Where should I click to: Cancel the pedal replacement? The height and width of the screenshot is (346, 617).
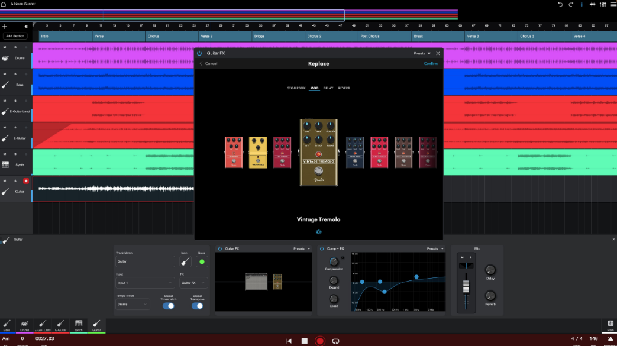(208, 63)
